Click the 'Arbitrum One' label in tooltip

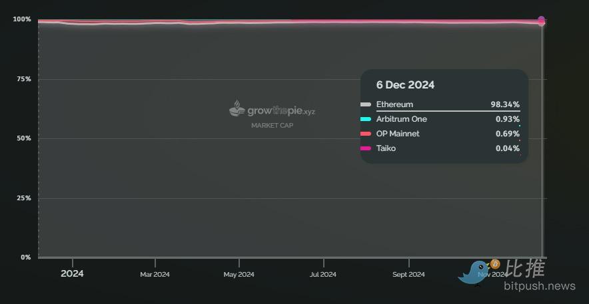pos(402,119)
